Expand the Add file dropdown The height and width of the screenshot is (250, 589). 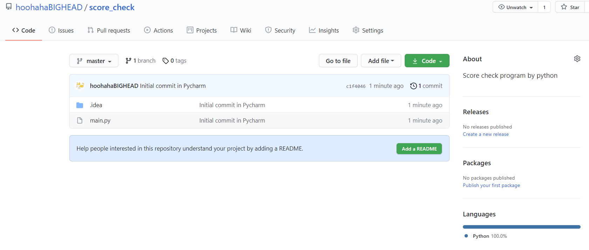tap(381, 61)
